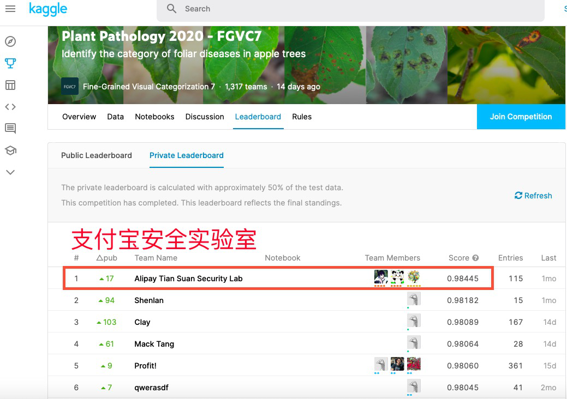
Task: Click the Score help question mark icon
Action: (x=475, y=258)
